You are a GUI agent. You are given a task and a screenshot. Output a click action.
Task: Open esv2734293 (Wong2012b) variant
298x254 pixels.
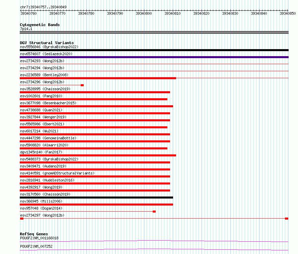click(42, 61)
